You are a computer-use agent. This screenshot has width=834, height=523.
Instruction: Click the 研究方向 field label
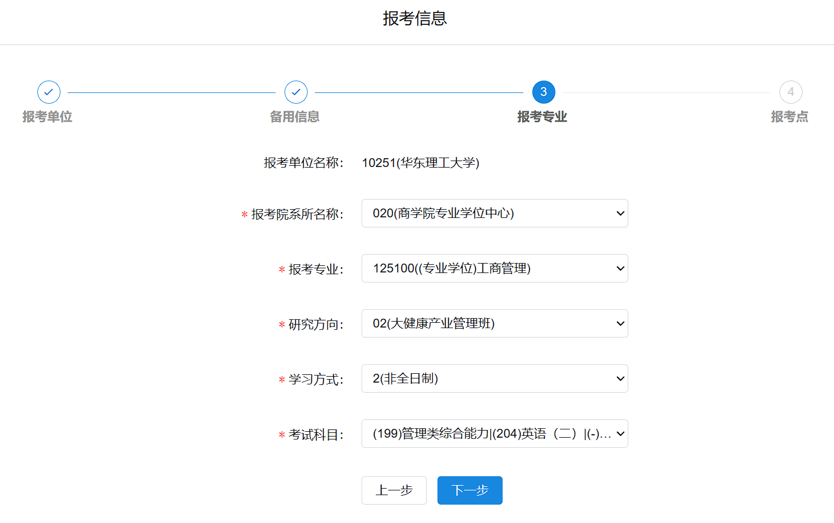coord(315,325)
